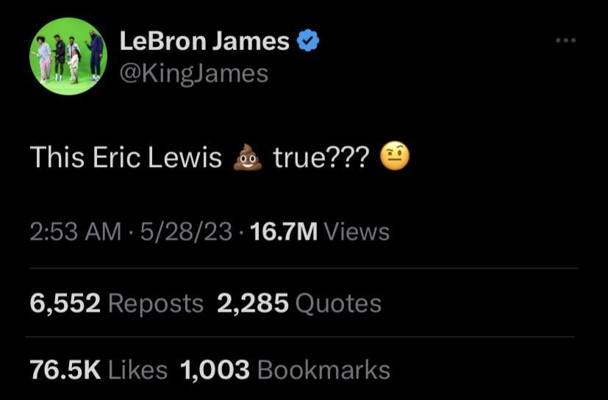608x400 pixels.
Task: Click the 16.7M view count number
Action: (x=284, y=232)
